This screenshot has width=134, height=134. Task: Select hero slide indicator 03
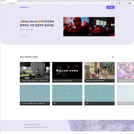coord(28,35)
